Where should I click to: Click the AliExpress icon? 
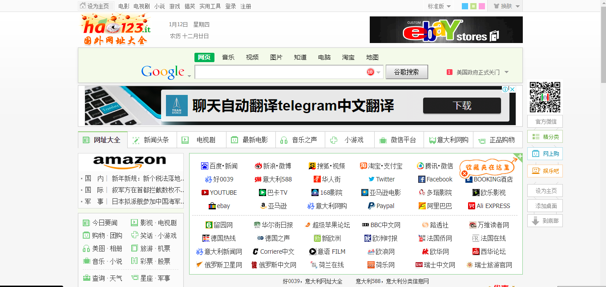(472, 206)
